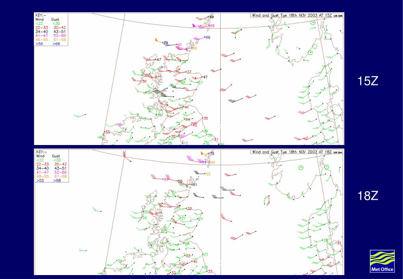403x279 pixels.
Task: Click the 'Gust' column header in 15Z legend
Action: [55, 20]
